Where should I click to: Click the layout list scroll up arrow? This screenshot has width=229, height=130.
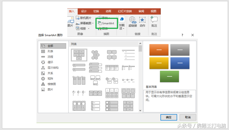coord(141,43)
